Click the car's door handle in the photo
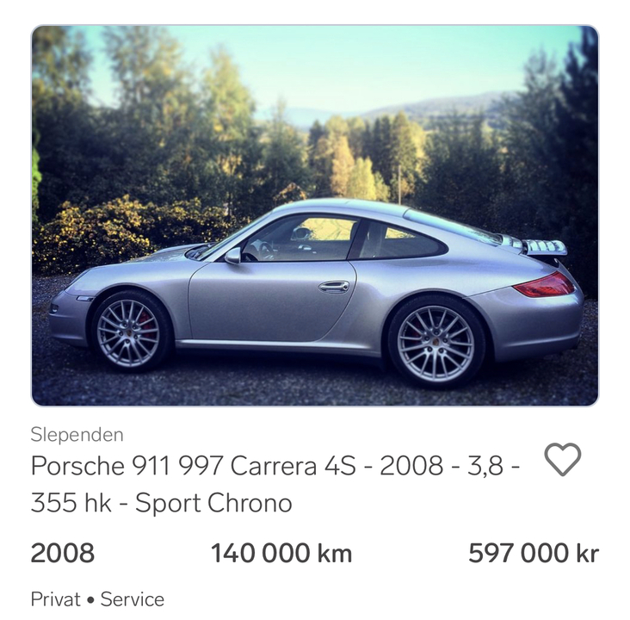Screen dimensions: 630x620 [x=334, y=287]
